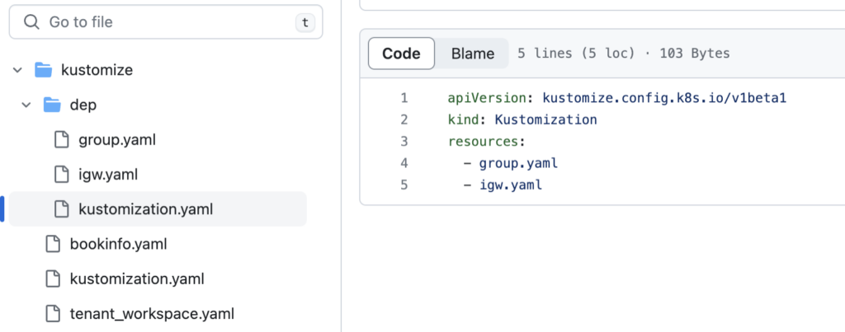Open group.yaml from the file tree
The image size is (845, 332).
point(116,140)
